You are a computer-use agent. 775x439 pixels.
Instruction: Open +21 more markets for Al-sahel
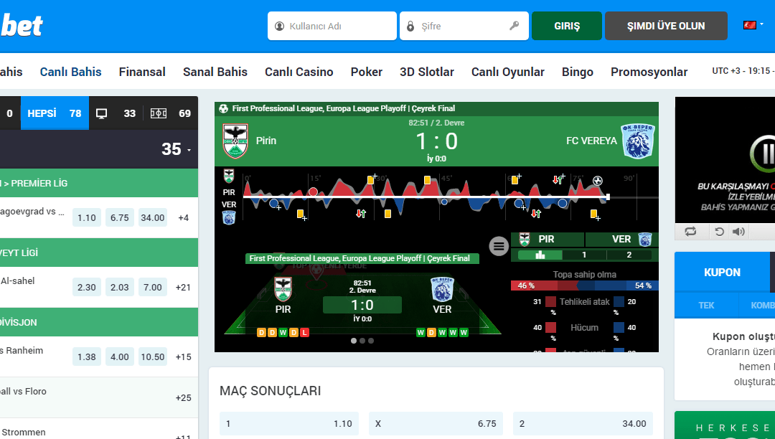(x=184, y=288)
